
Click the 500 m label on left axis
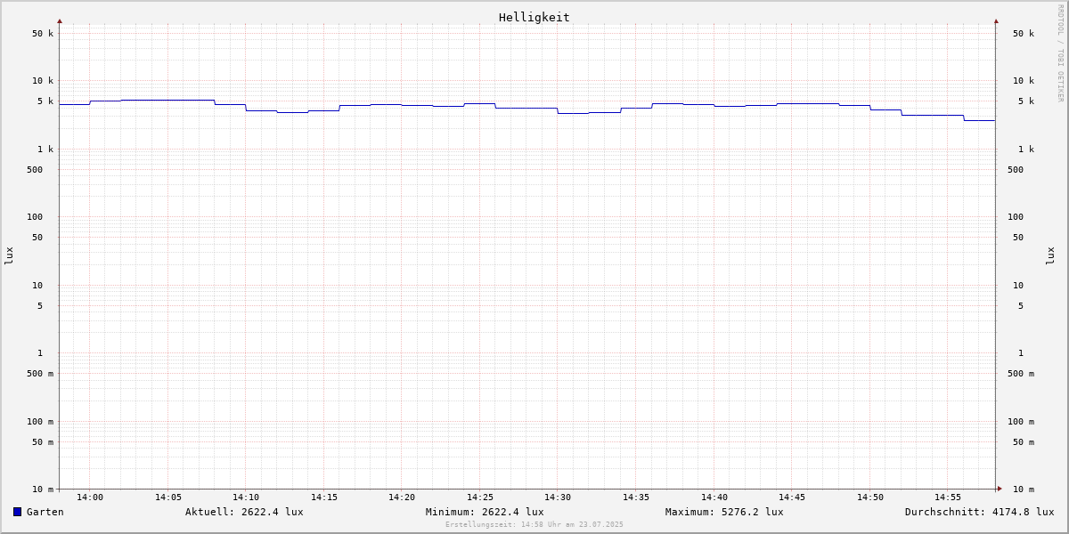click(40, 374)
